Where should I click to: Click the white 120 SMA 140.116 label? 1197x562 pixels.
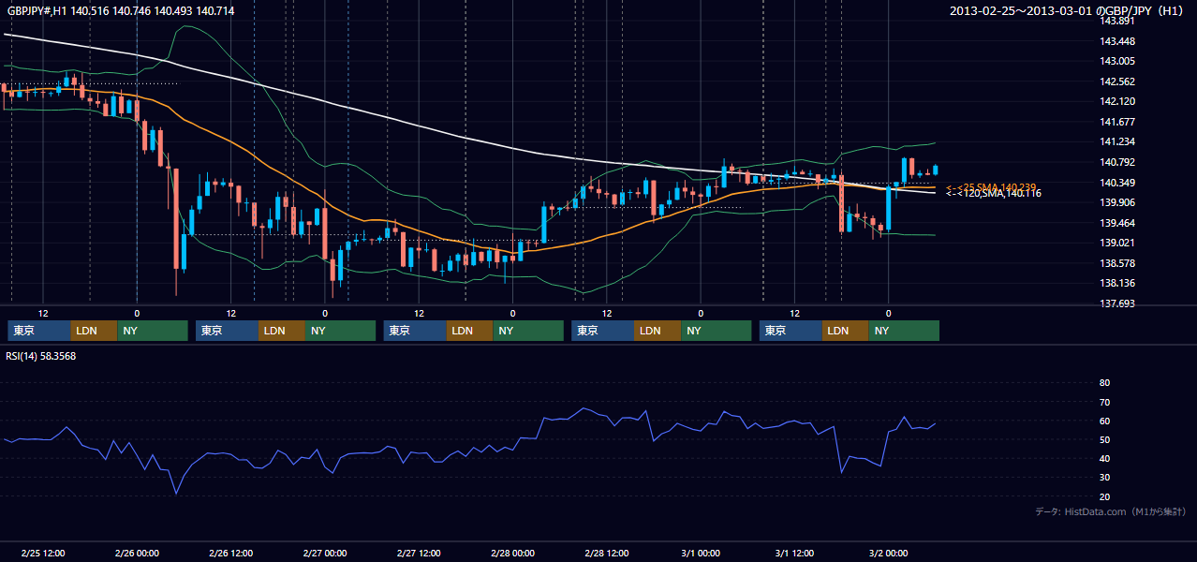993,194
